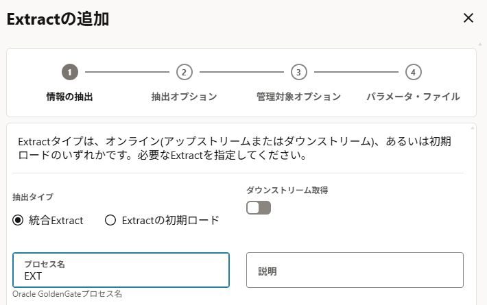Click the プロセス名 input field
Image resolution: width=487 pixels, height=305 pixels.
coord(121,276)
